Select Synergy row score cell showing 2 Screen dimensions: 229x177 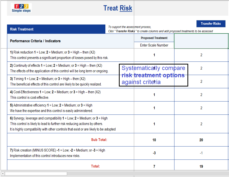click(x=201, y=124)
